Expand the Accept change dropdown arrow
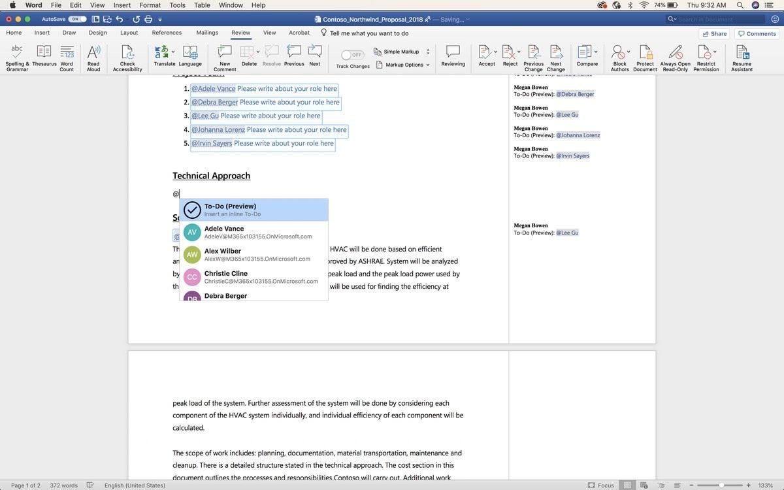 tap(495, 51)
